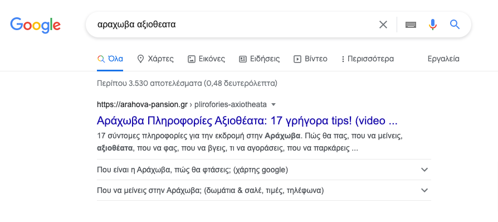Submit search with the magnifier icon

[455, 25]
